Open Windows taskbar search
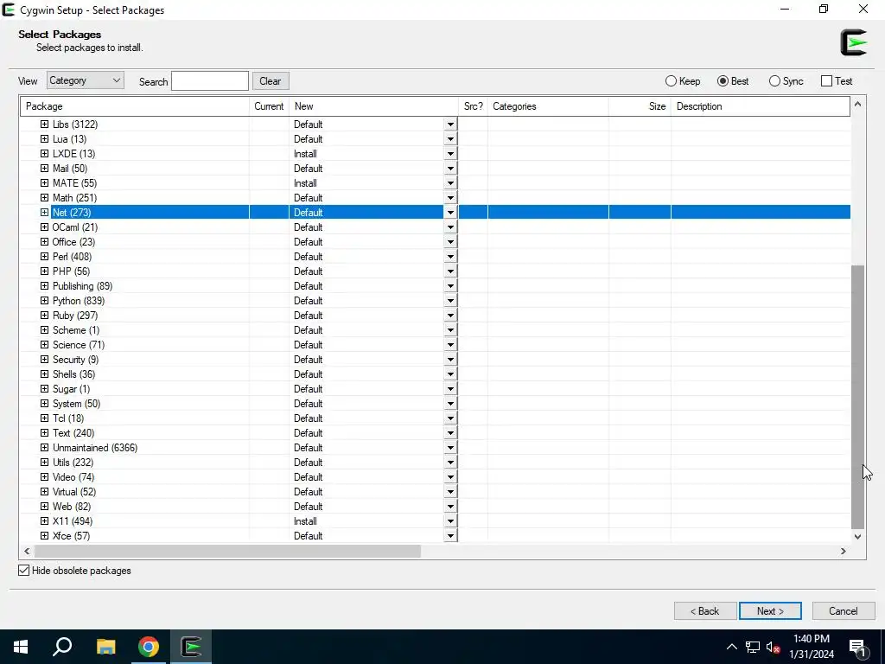 tap(62, 647)
